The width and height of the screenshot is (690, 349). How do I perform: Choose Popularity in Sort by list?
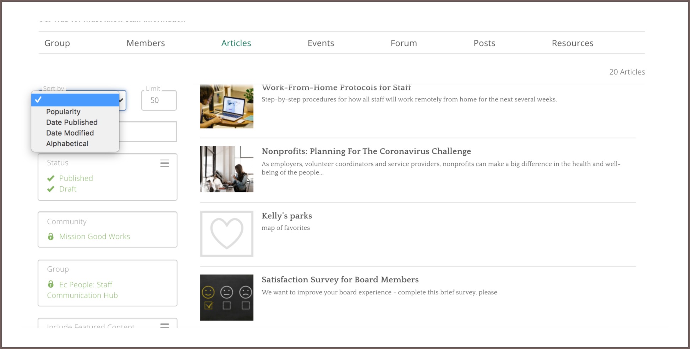tap(63, 112)
